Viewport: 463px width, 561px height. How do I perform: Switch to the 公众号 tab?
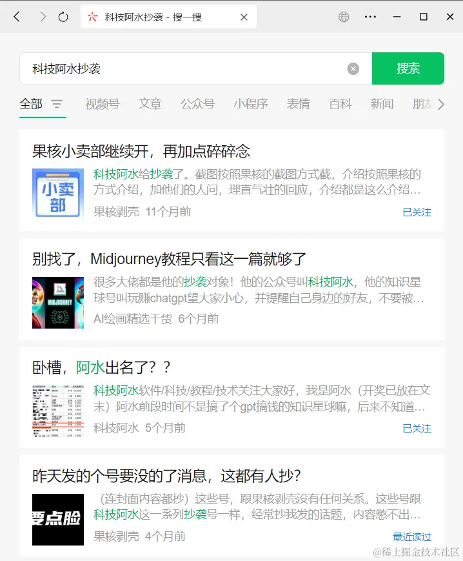coord(197,104)
